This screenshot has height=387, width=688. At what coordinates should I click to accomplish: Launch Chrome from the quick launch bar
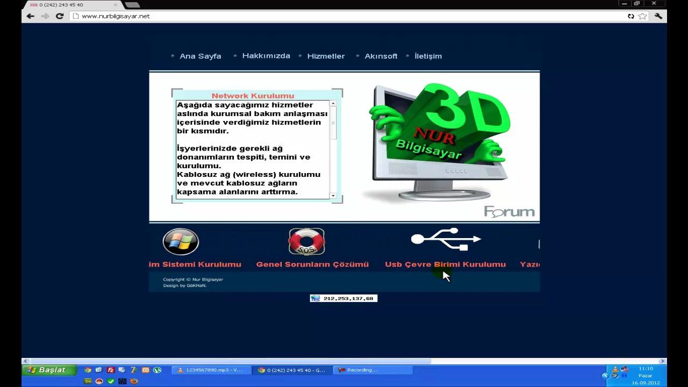[x=88, y=370]
